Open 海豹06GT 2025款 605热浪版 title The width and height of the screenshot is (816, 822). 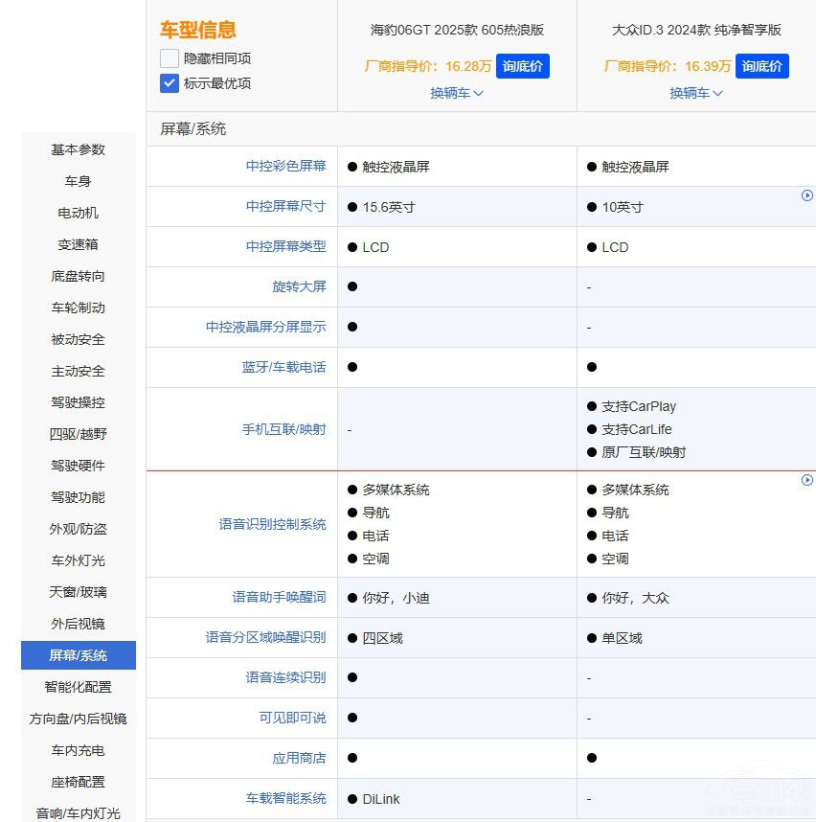pos(457,30)
